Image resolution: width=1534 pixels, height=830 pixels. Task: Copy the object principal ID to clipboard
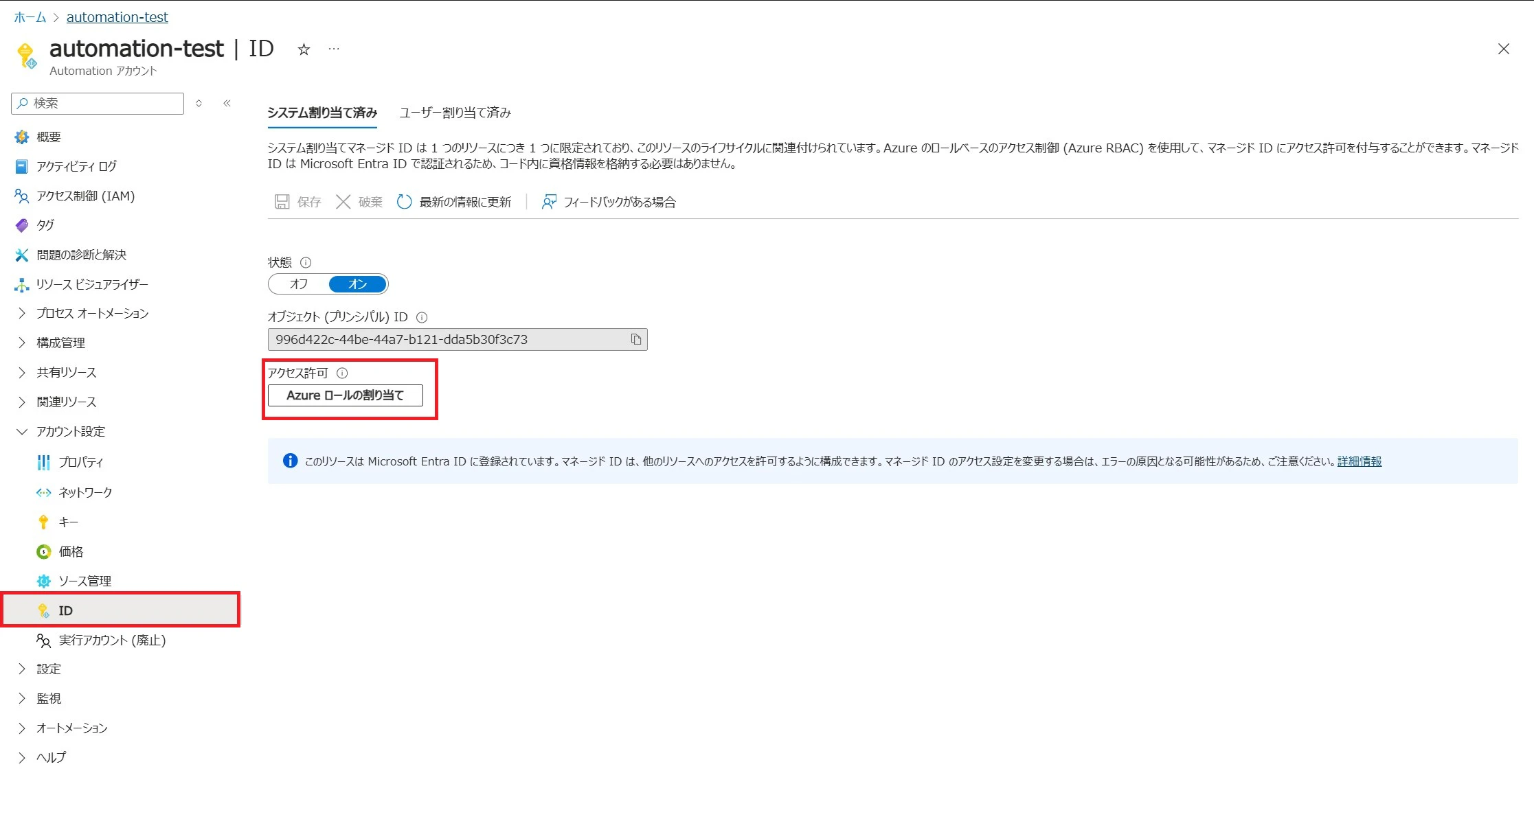pyautogui.click(x=636, y=339)
